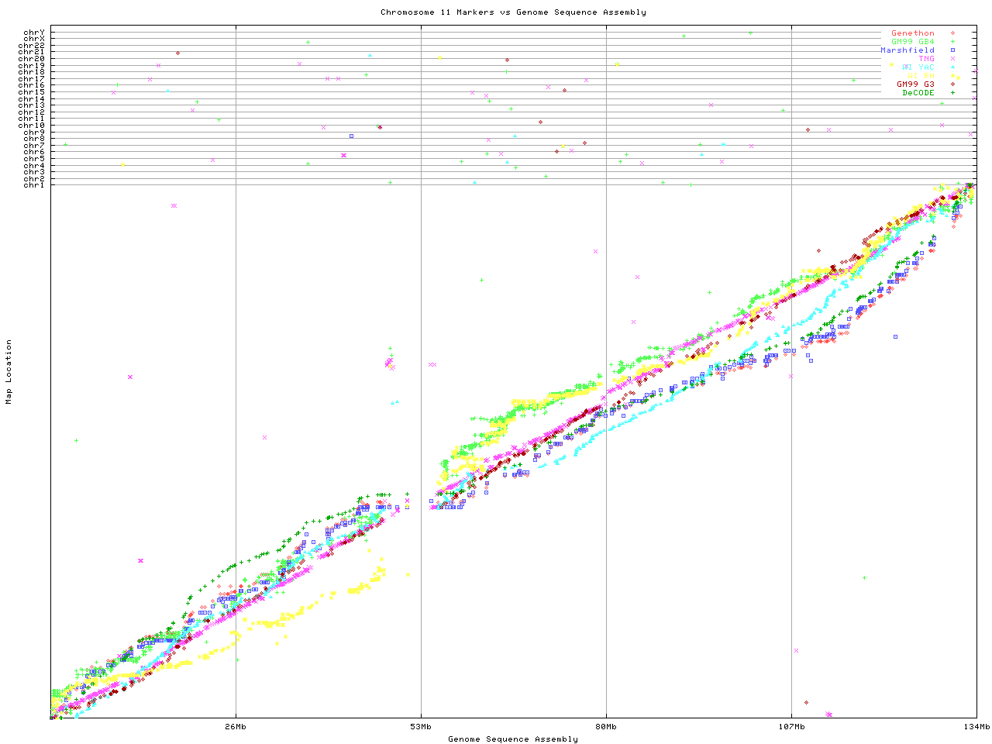Viewport: 992px width, 744px height.
Task: Click the TNG cross marker in legend
Action: pos(952,59)
